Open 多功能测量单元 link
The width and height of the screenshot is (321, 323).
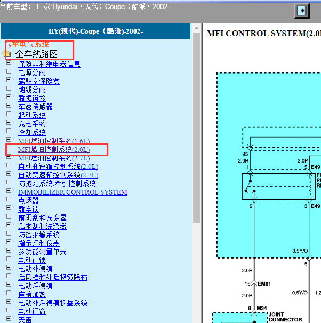click(x=42, y=252)
